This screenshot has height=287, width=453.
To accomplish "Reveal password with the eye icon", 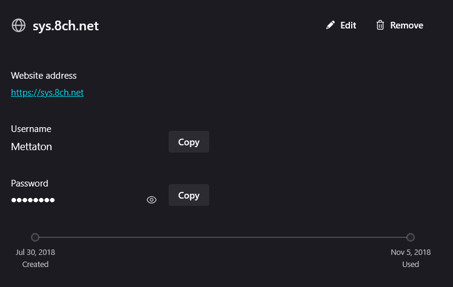I will click(x=152, y=200).
